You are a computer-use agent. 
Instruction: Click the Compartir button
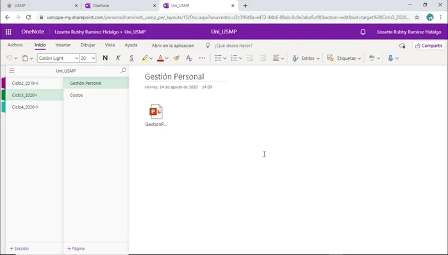429,46
